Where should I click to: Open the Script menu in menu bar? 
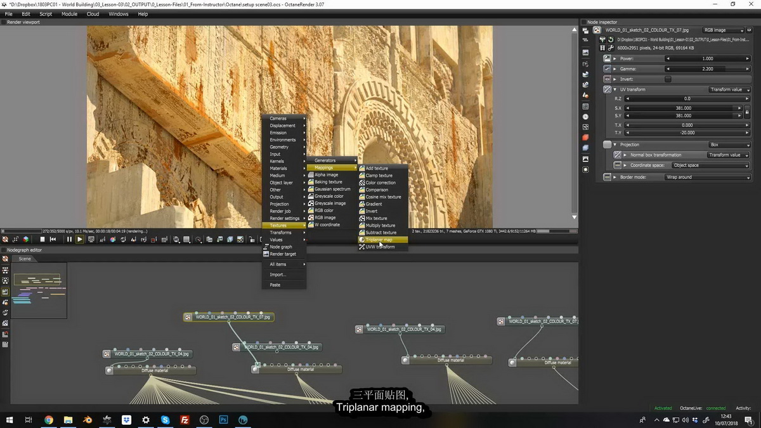point(46,14)
